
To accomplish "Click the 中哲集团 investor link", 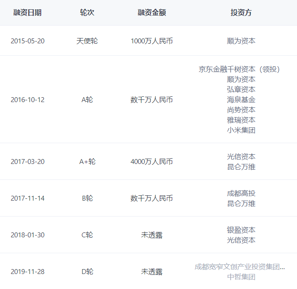I will pyautogui.click(x=241, y=277).
